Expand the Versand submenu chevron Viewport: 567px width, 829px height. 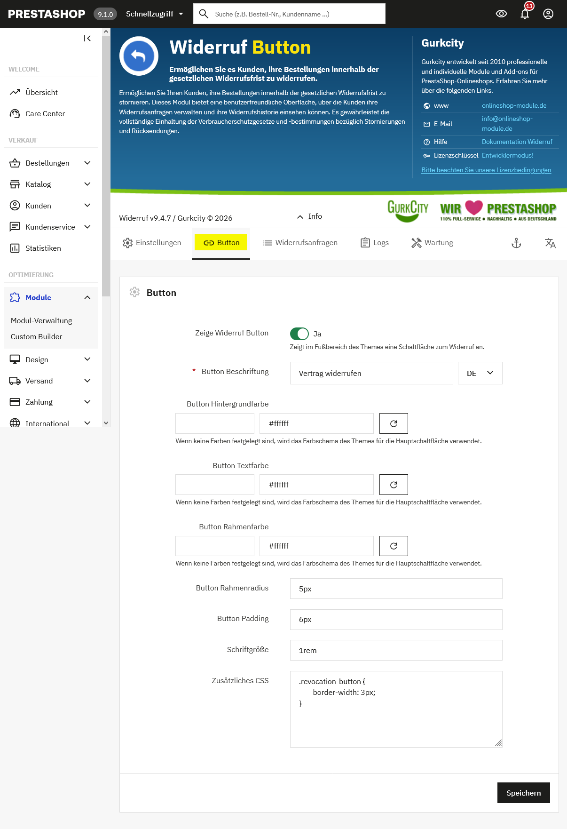click(x=87, y=381)
